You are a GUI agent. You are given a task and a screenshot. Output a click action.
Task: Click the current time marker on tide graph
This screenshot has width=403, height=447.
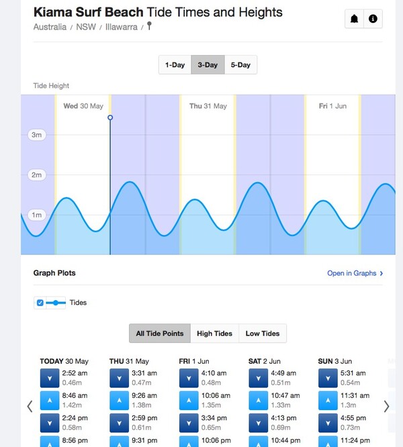tap(110, 117)
